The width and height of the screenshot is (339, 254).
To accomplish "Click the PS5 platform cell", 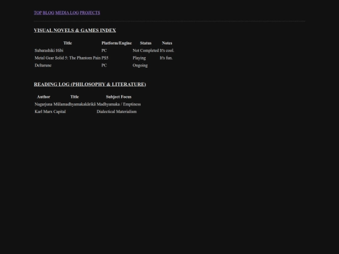I will point(105,58).
